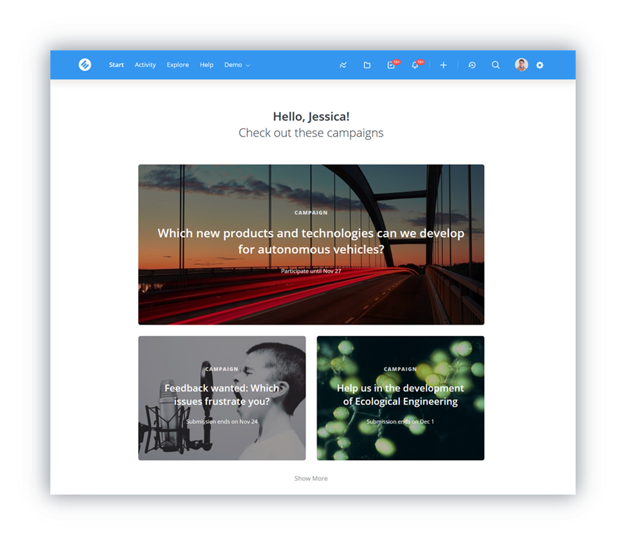The image size is (626, 545).
Task: Select the Start menu item
Action: pos(116,65)
